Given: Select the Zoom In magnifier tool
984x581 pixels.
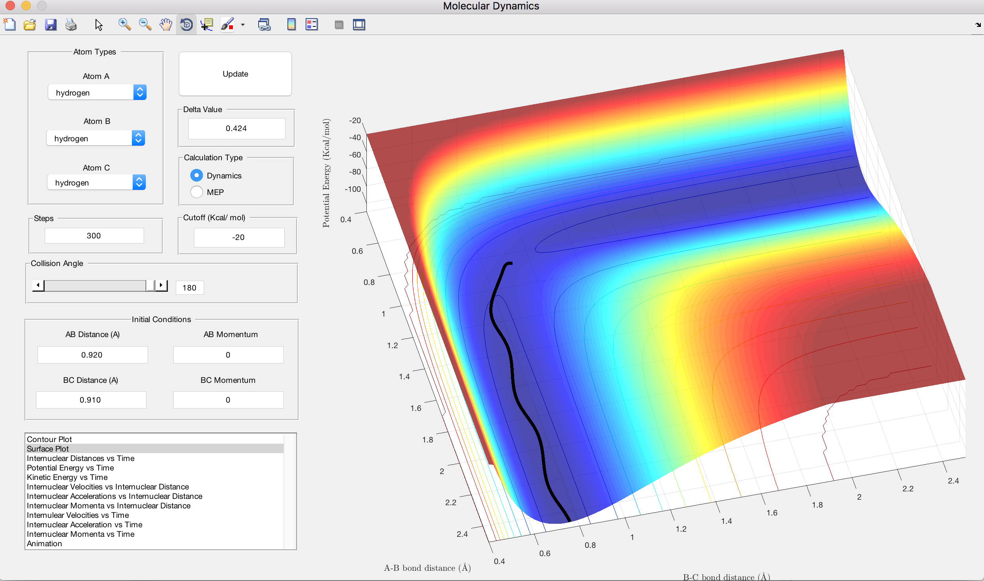Looking at the screenshot, I should click(124, 25).
